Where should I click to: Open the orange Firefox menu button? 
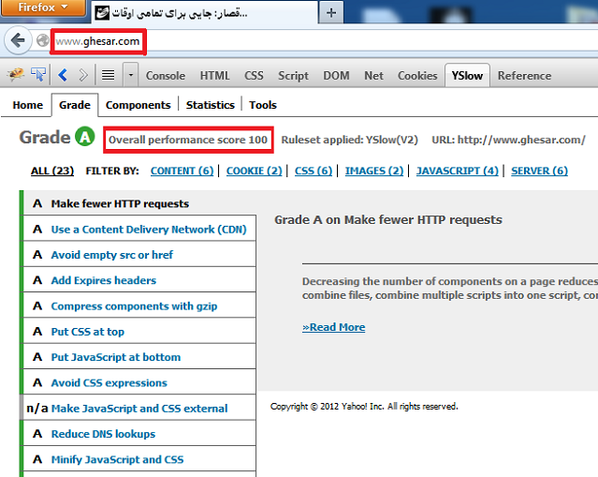[x=43, y=7]
